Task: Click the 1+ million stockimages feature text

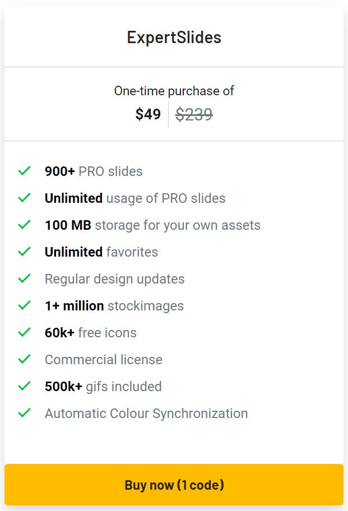Action: [113, 305]
